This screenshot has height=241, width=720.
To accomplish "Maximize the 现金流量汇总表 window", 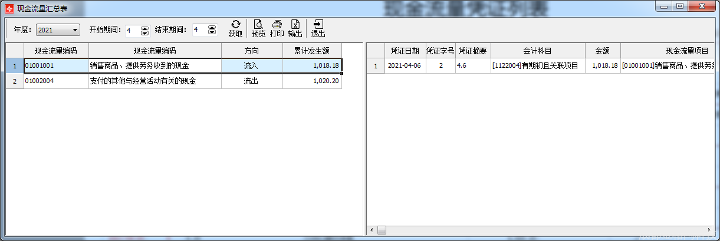I will pos(680,6).
